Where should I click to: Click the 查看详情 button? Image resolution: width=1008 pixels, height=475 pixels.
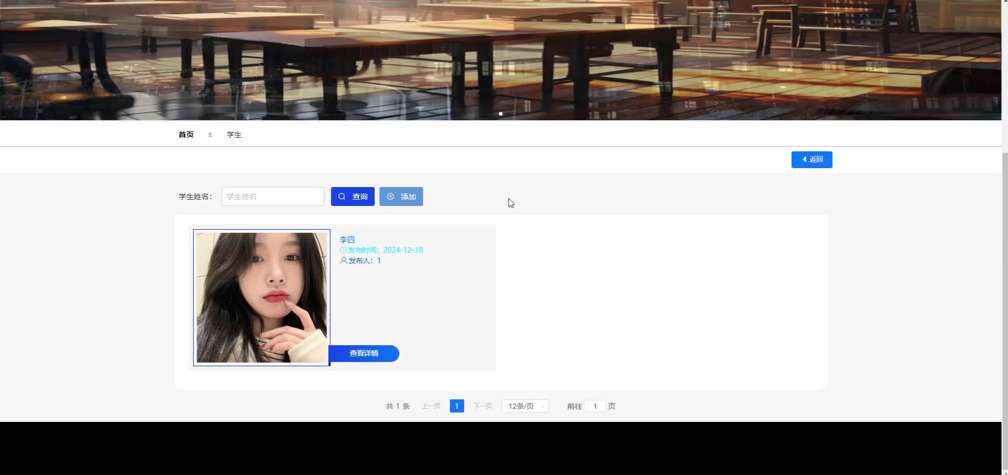point(364,354)
